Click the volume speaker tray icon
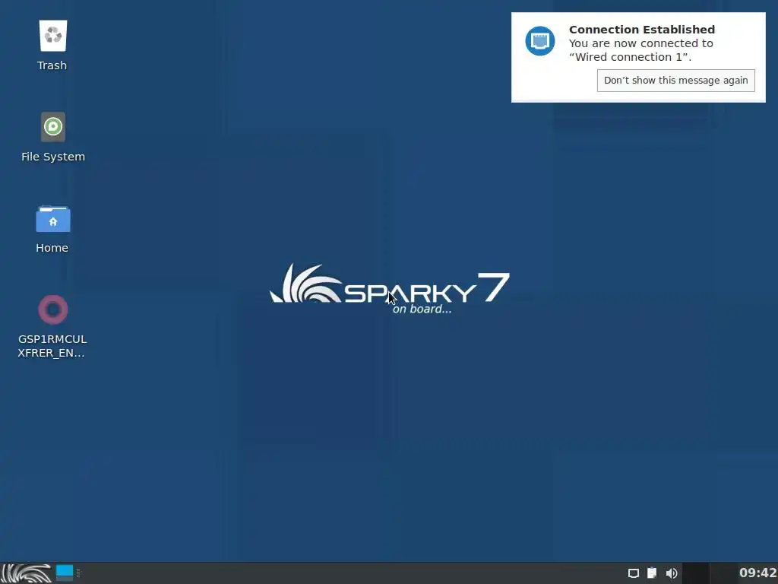Image resolution: width=778 pixels, height=584 pixels. (672, 573)
